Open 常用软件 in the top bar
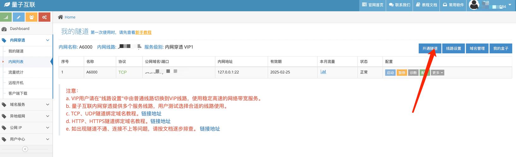The height and width of the screenshot is (157, 516). (x=453, y=5)
